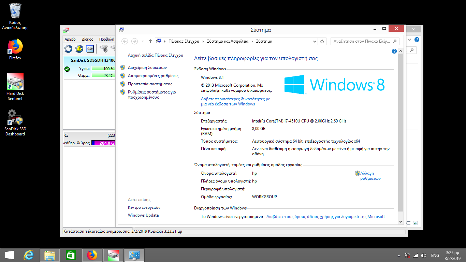Click the large icons view icon in background window
This screenshot has width=466, height=262.
point(415,223)
